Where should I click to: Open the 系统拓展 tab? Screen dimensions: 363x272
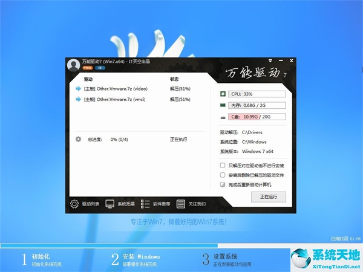pos(126,204)
